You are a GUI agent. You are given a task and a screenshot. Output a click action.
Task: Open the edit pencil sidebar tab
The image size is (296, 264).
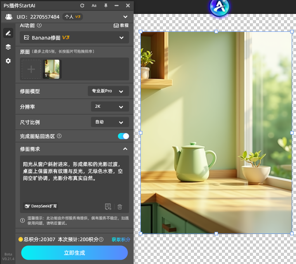8,33
